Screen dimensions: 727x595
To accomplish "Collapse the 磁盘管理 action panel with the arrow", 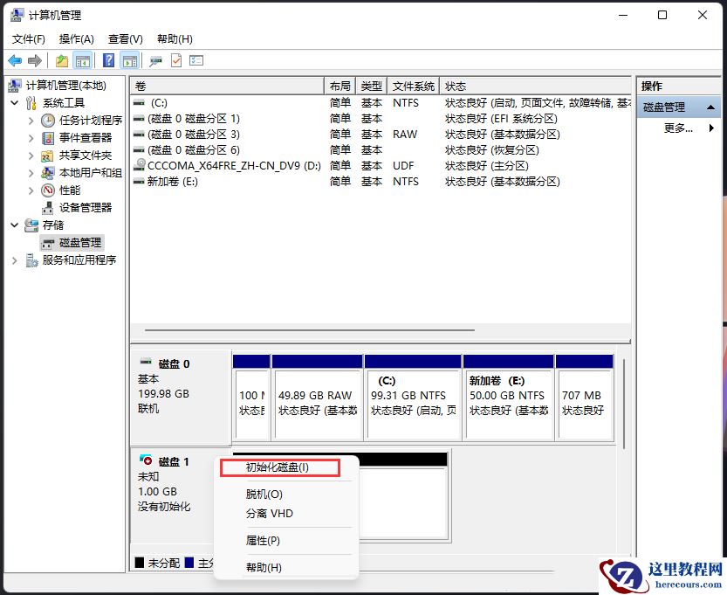I will click(x=711, y=107).
